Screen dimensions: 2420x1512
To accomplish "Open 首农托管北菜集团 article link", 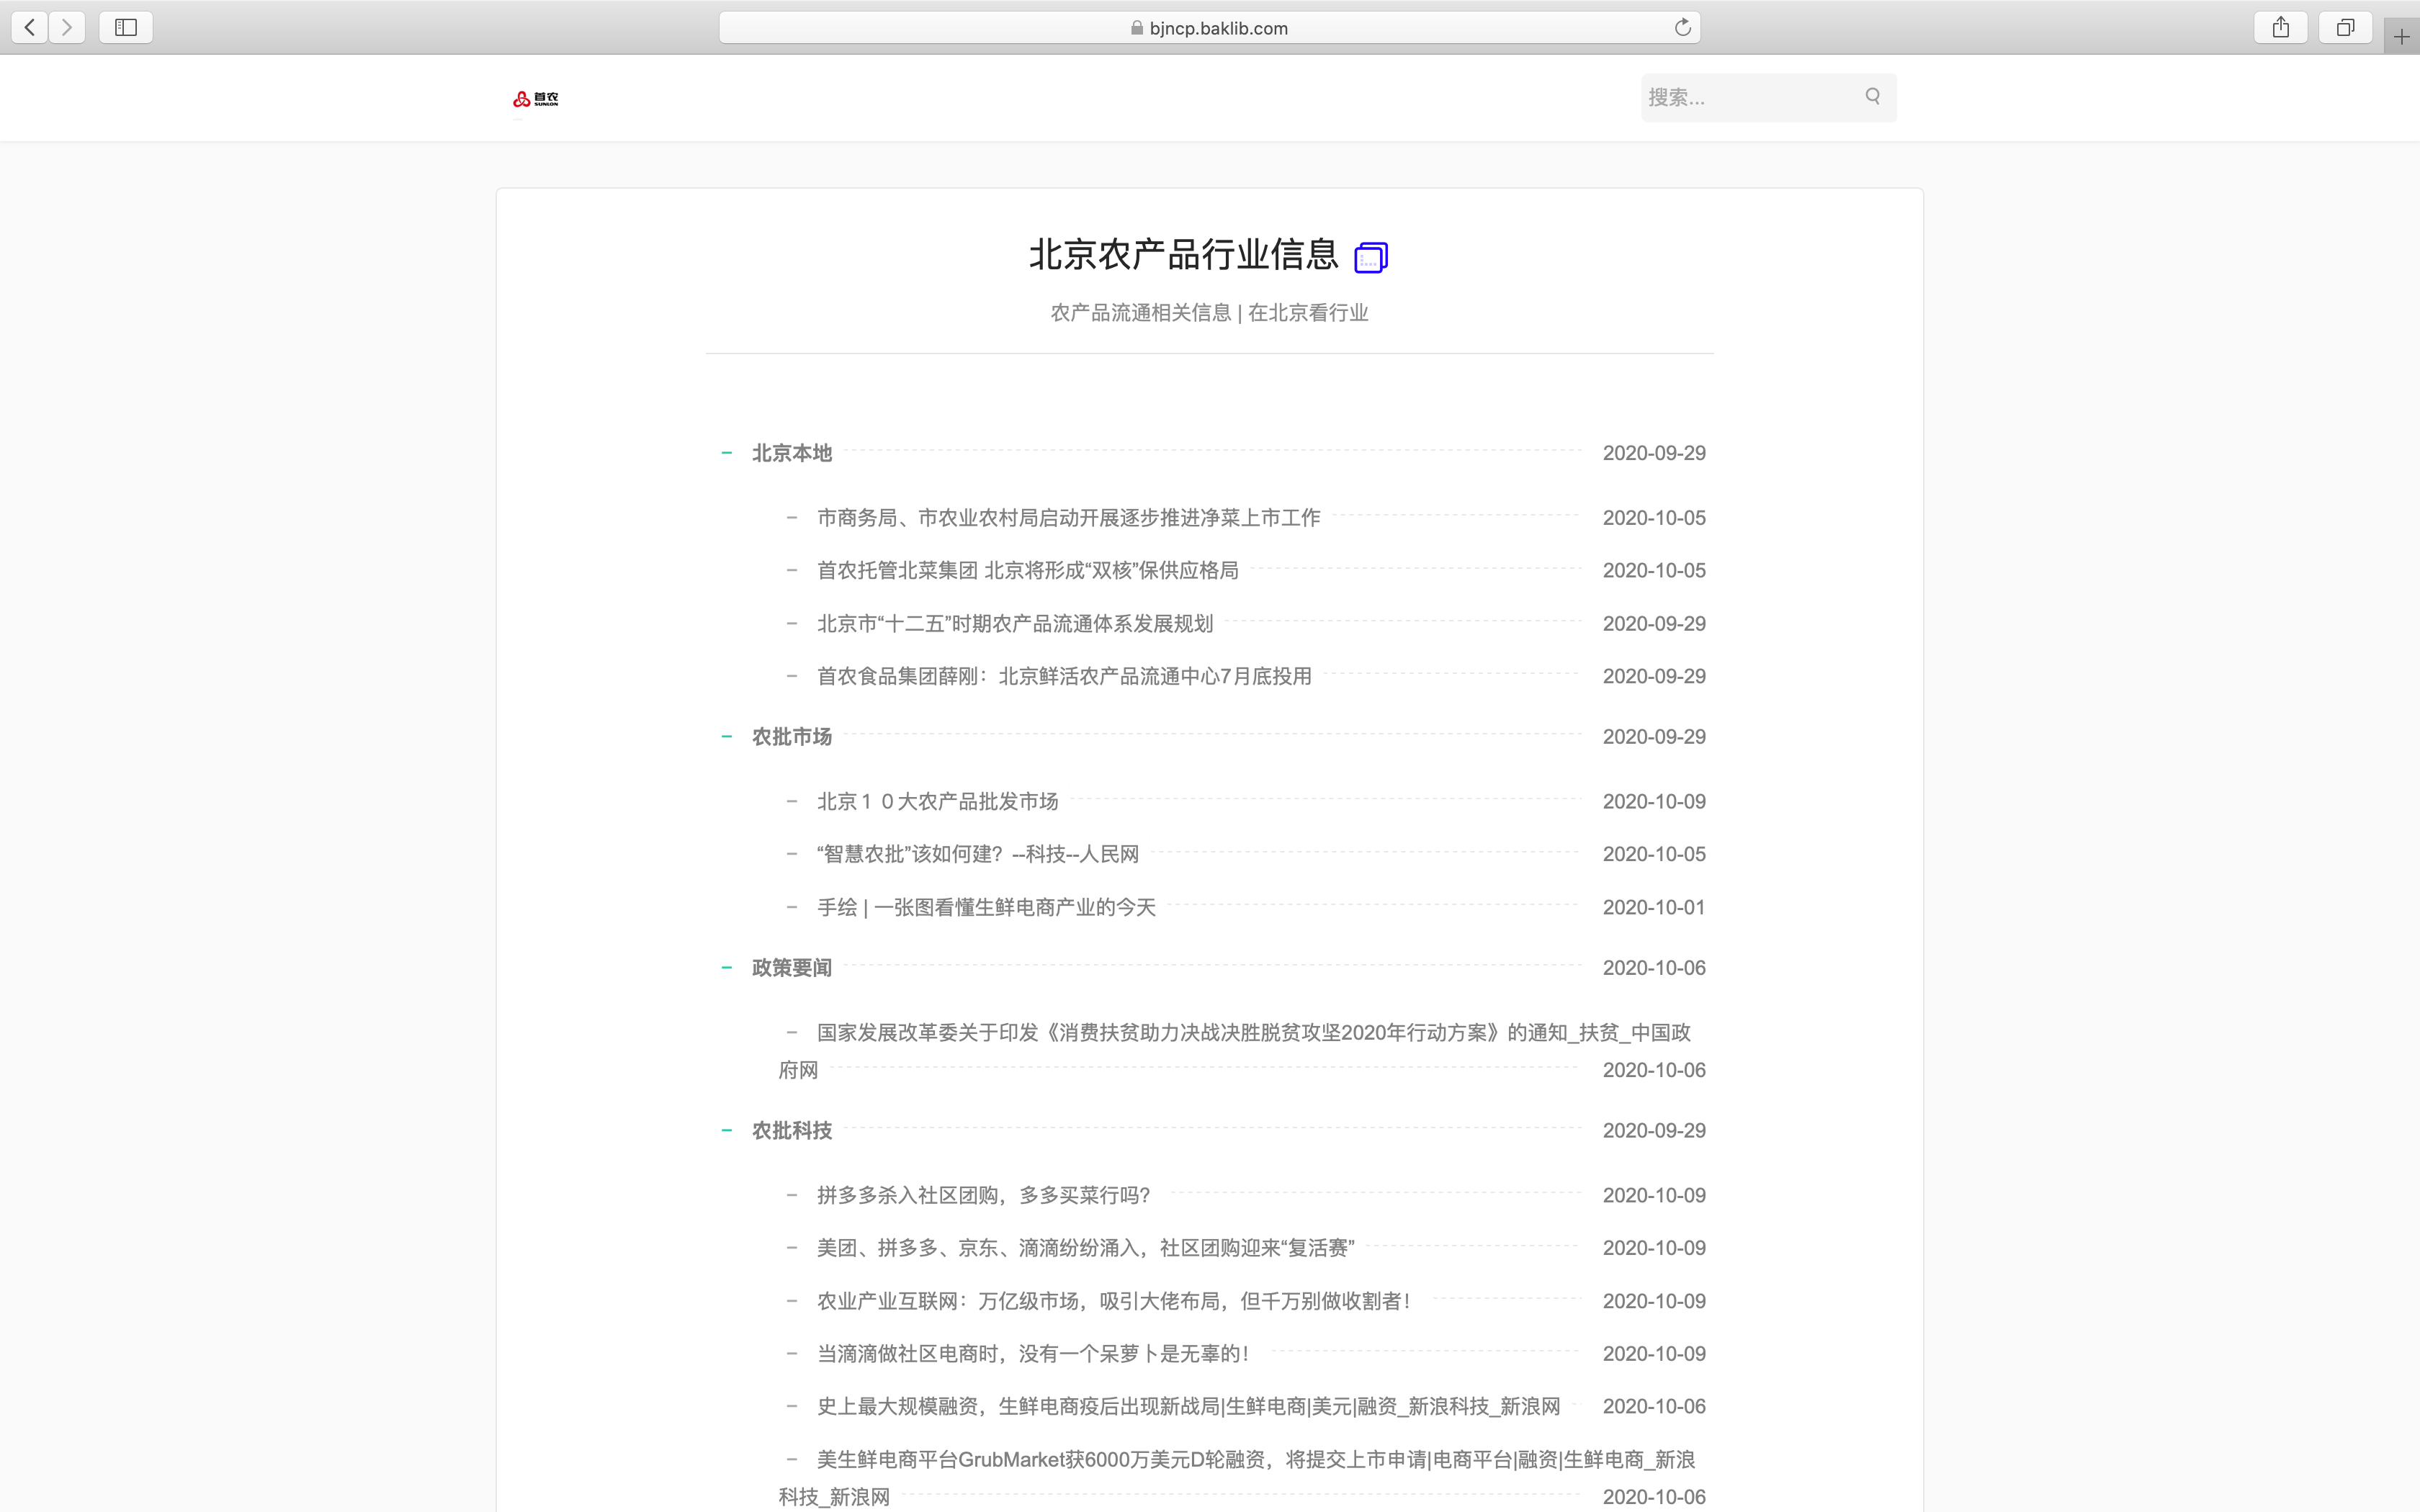I will [1027, 571].
